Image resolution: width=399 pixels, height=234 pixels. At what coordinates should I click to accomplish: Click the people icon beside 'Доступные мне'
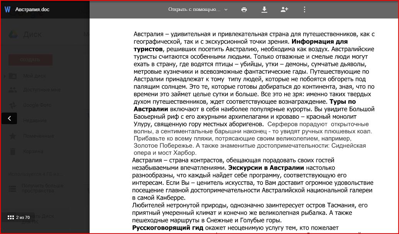[12, 90]
